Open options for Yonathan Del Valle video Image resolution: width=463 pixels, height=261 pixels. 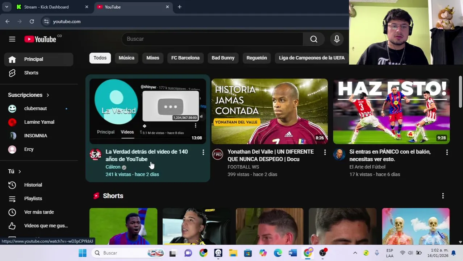click(325, 152)
